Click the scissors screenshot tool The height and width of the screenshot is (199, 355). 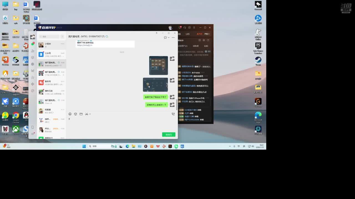click(x=87, y=114)
